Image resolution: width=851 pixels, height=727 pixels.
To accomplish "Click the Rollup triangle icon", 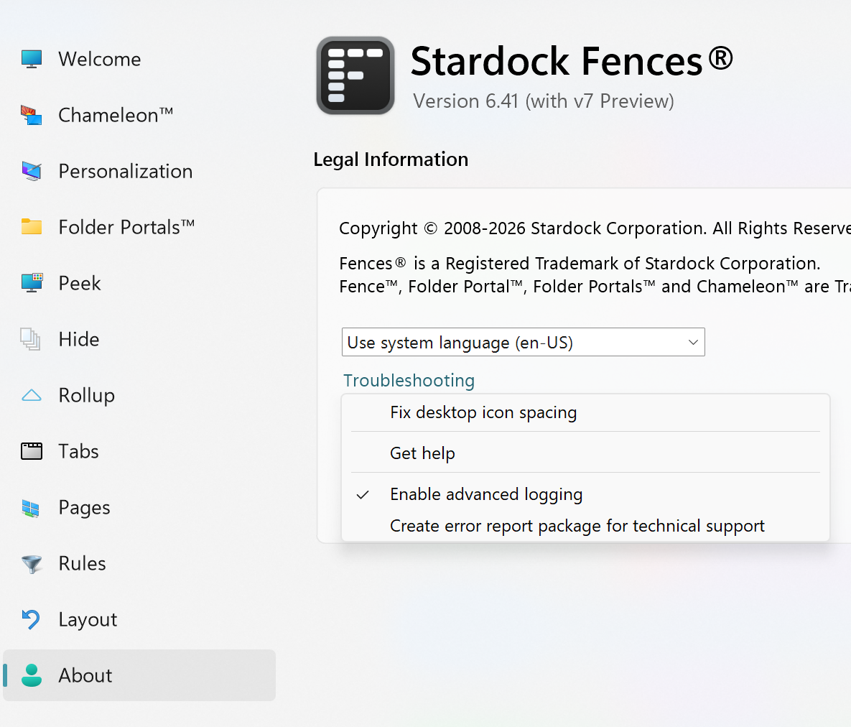I will [32, 395].
